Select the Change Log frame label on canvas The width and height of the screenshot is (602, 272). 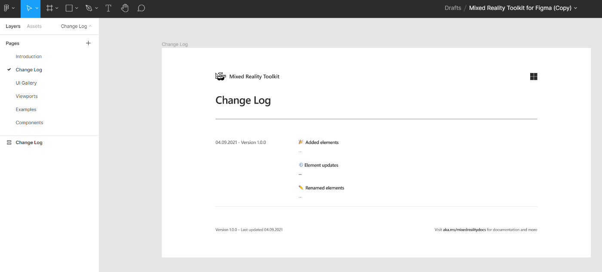(x=175, y=44)
